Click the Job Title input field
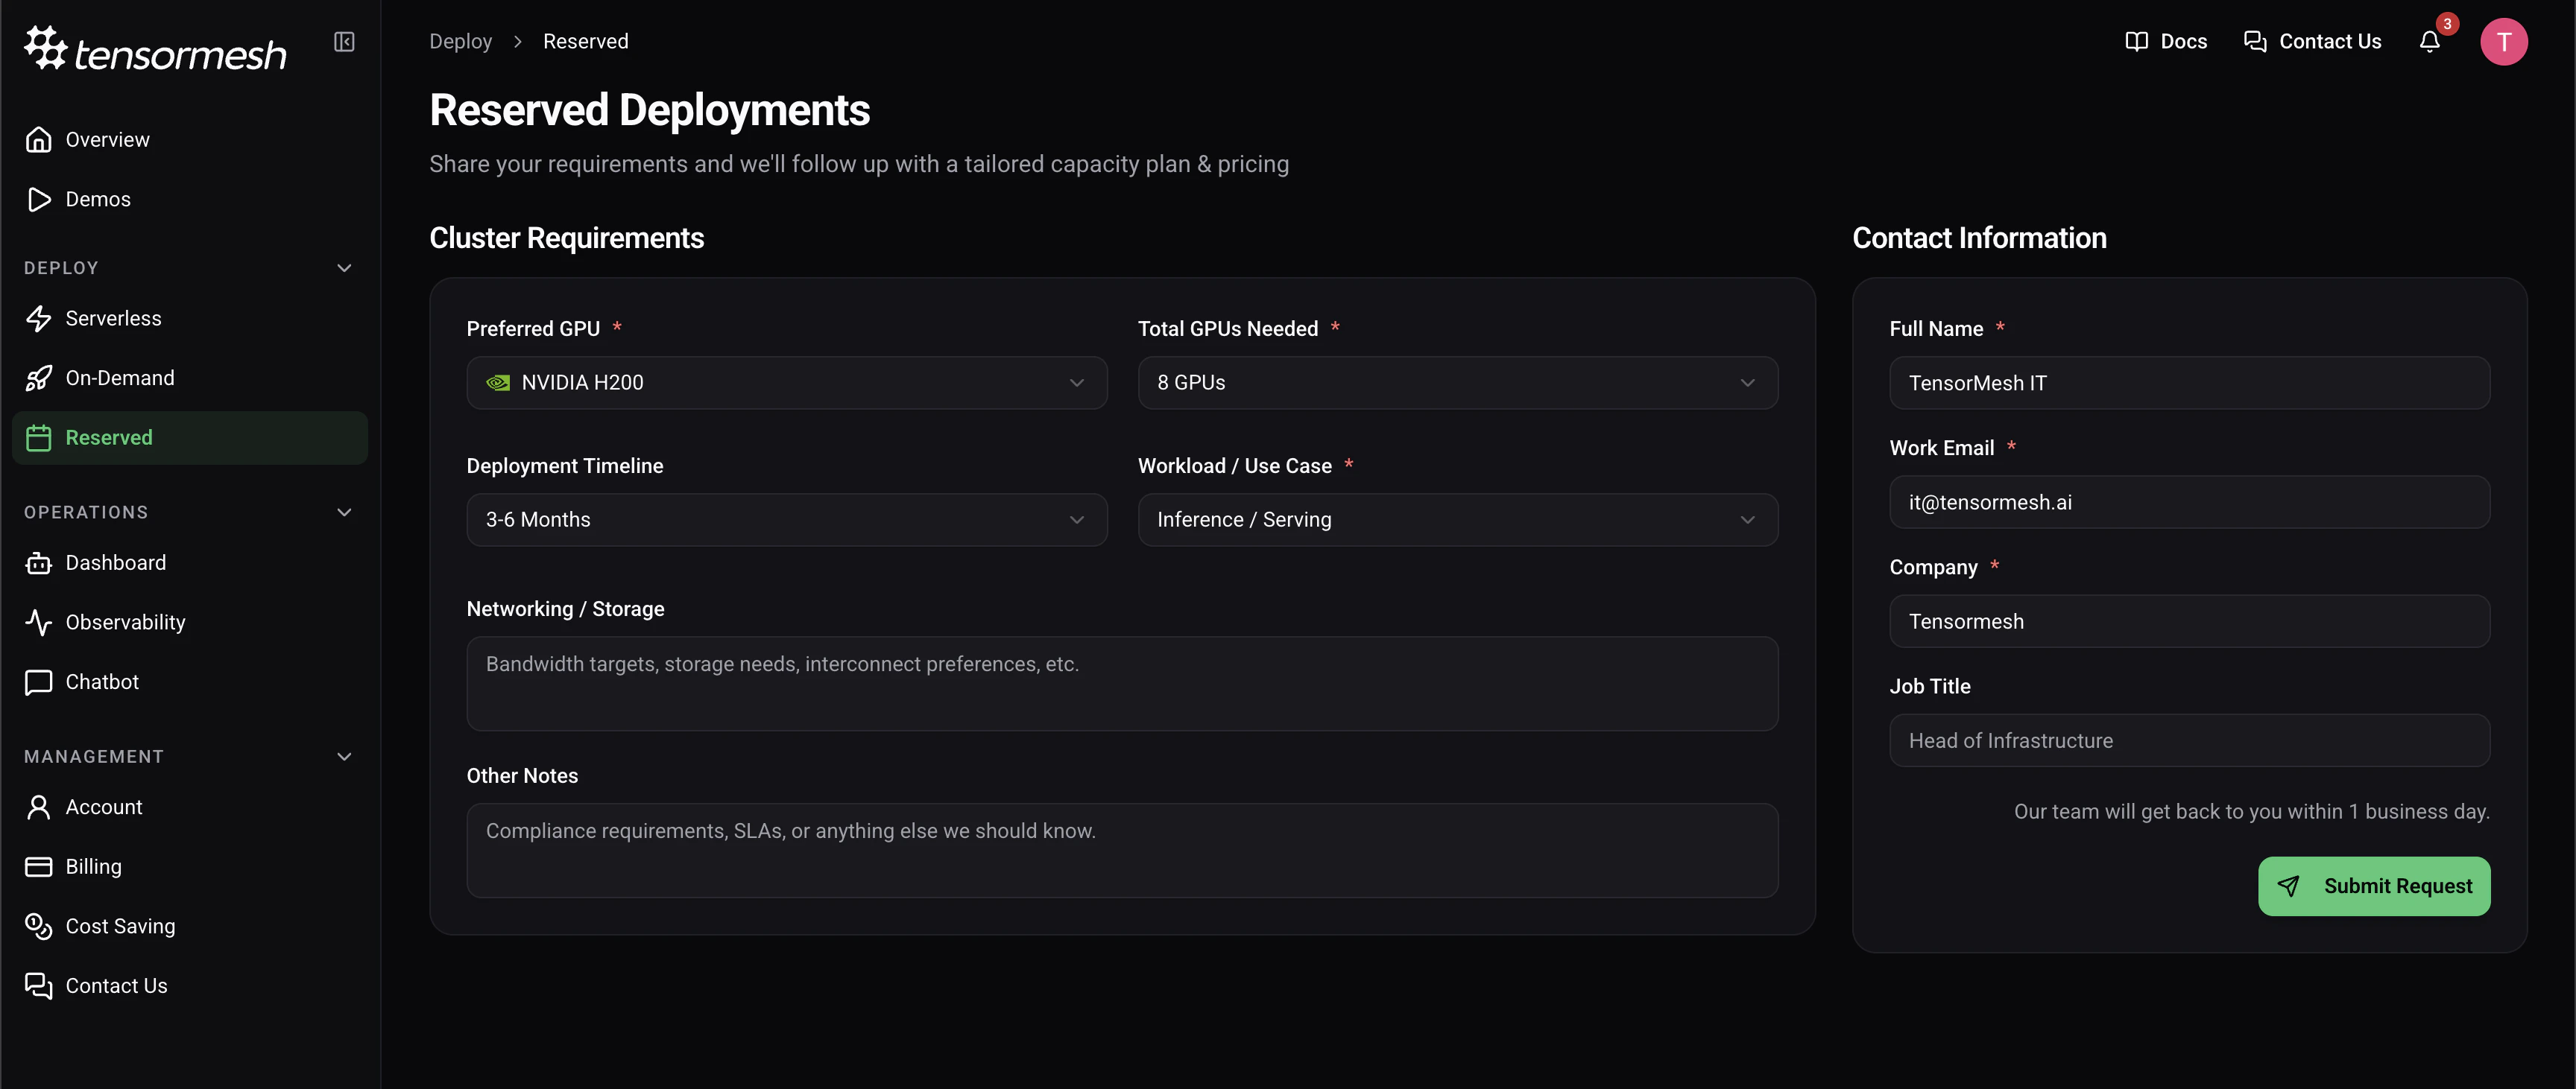 click(x=2189, y=740)
